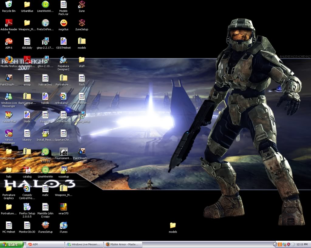Select the xnagse_setup installer
The height and width of the screenshot is (248, 311).
click(82, 115)
